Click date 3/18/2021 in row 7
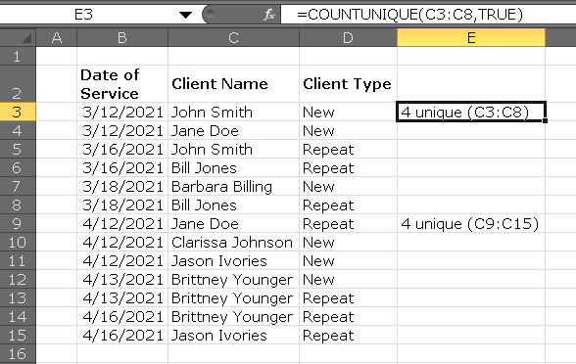Viewport: 576px width, 364px height. 122,186
